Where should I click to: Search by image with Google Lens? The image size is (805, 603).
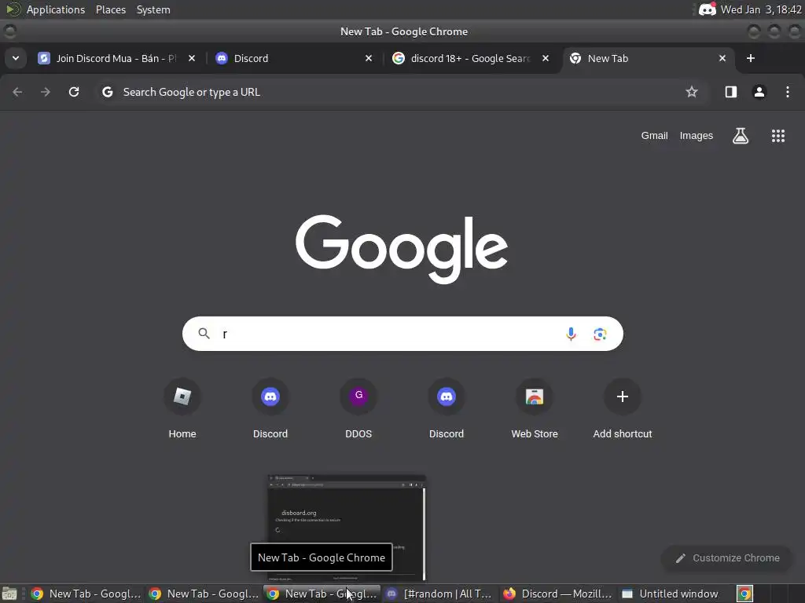click(x=600, y=334)
